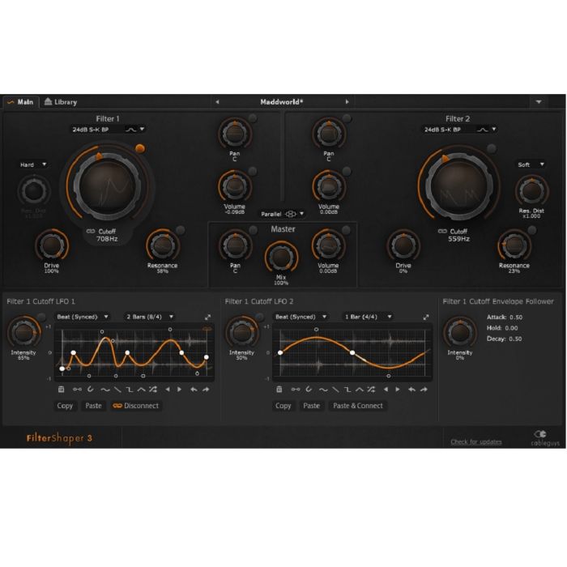Open Filter 1 type dropdown 24dB S-K BP

pyautogui.click(x=108, y=129)
